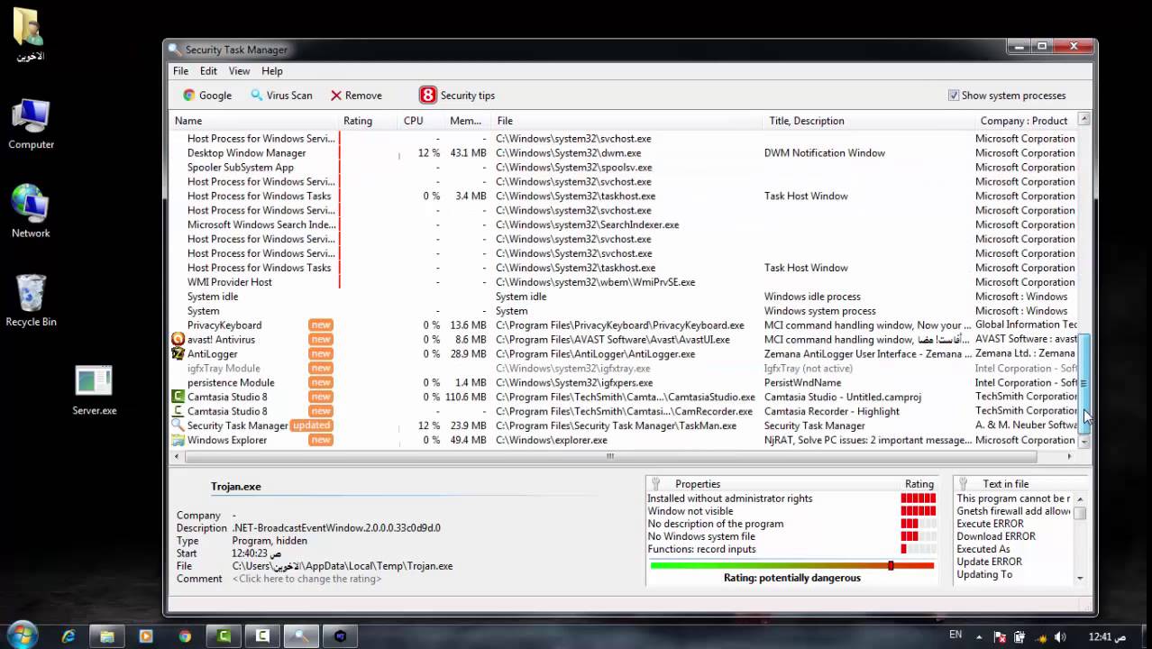Click the Text in file panel icon
Viewport: 1152px width, 649px height.
(964, 484)
